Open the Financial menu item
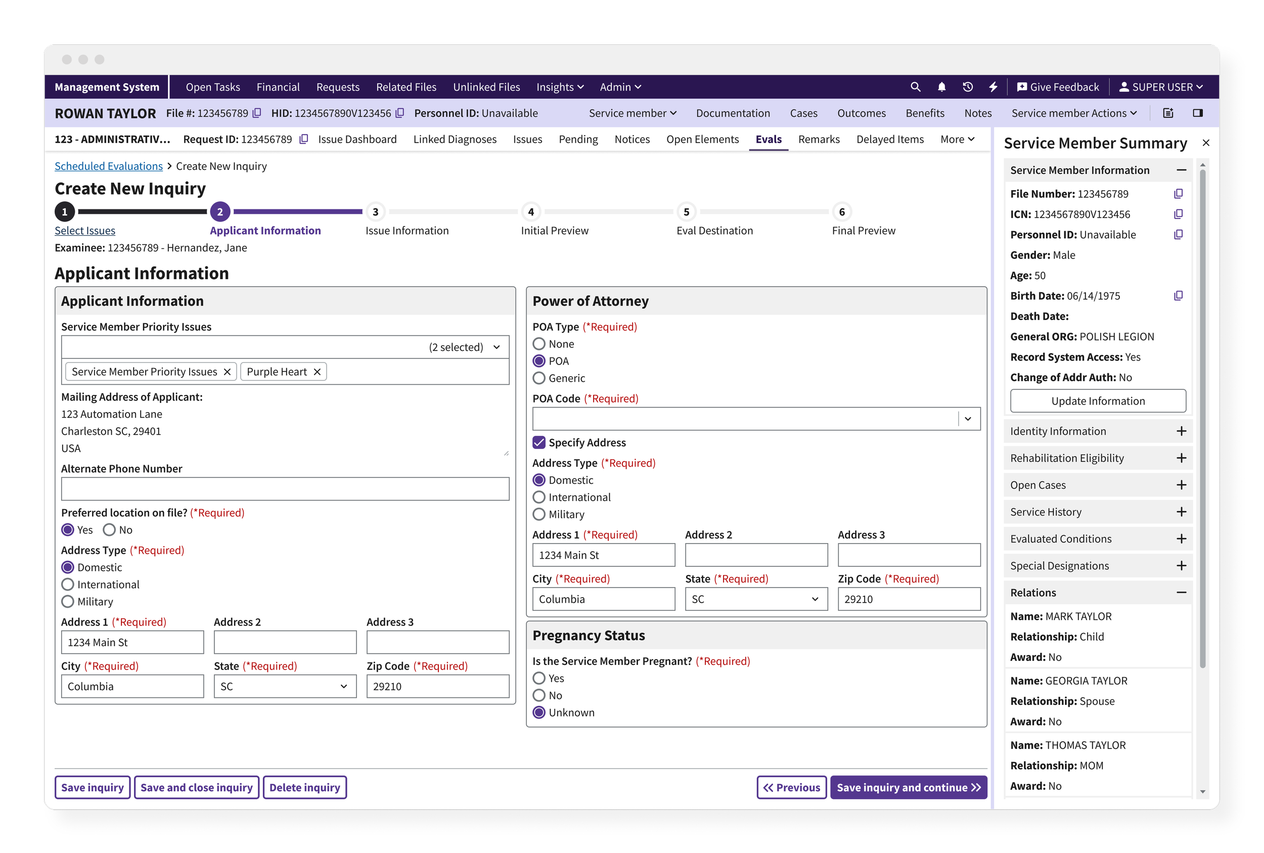The width and height of the screenshot is (1264, 853). click(278, 87)
